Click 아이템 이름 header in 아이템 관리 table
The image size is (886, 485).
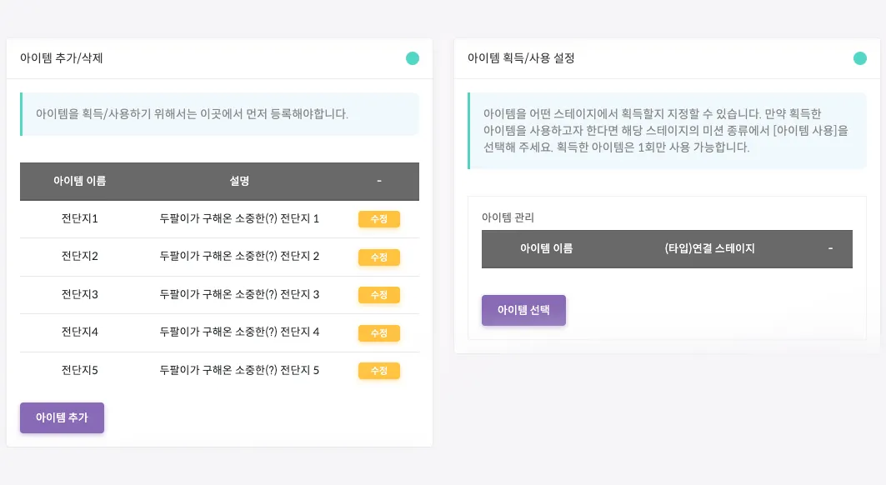[x=546, y=248]
